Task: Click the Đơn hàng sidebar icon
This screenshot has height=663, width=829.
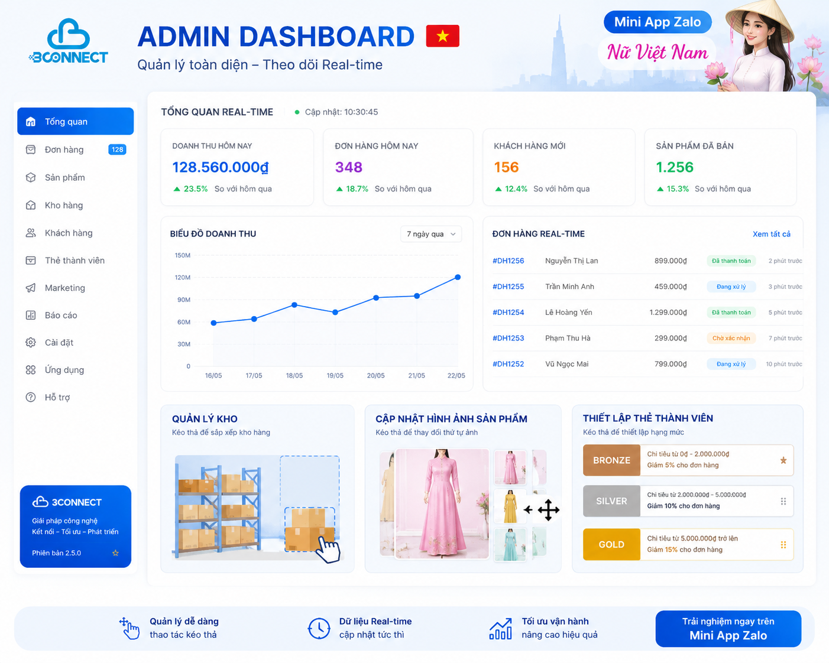Action: [31, 149]
